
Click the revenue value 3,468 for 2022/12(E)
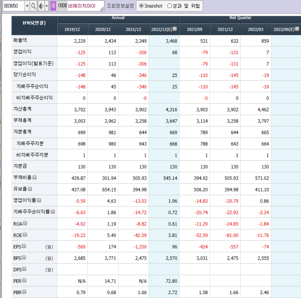tap(172, 41)
